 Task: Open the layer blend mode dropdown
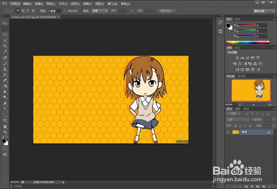point(238,120)
